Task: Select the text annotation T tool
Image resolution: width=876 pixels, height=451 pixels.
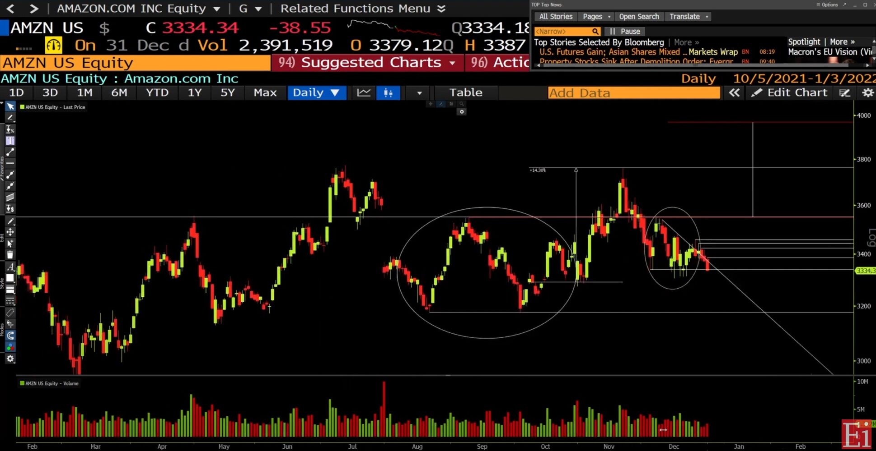Action: 10,141
